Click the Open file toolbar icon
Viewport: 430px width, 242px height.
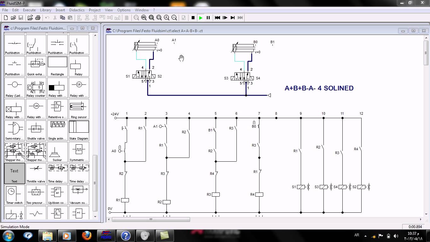point(13,18)
